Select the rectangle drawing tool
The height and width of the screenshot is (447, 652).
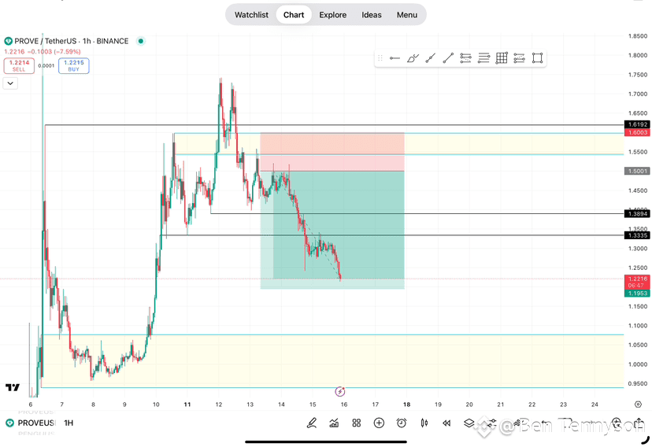pos(537,58)
